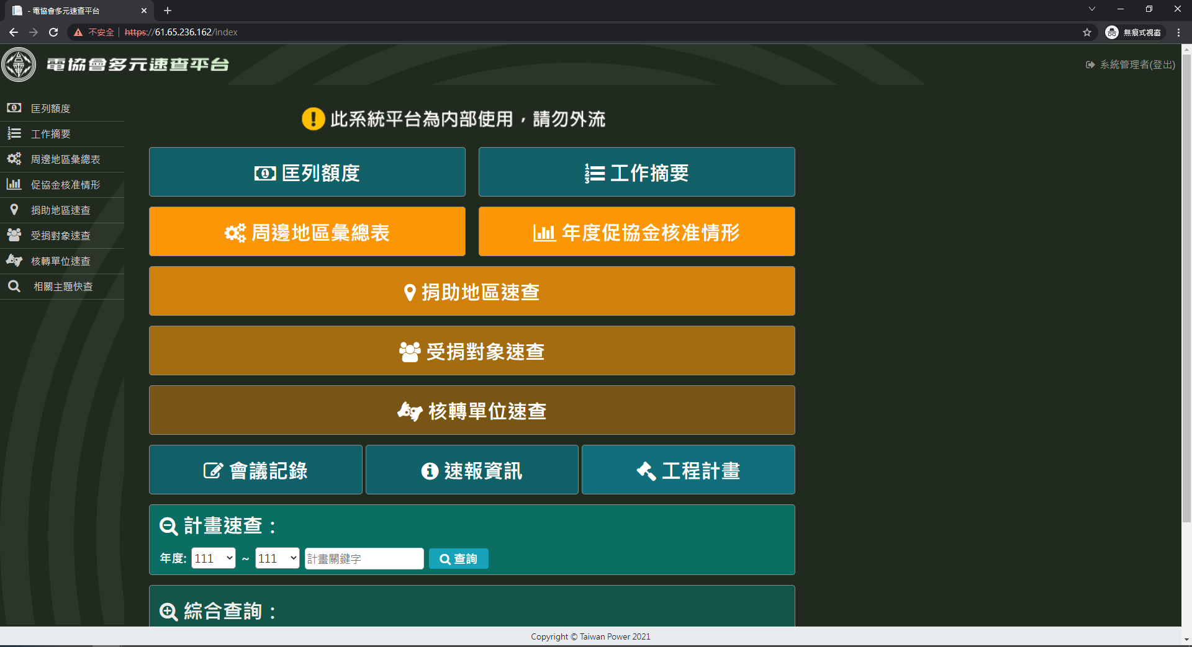Open the 年度促協金核准情形 tile
This screenshot has height=647, width=1192.
tap(637, 231)
